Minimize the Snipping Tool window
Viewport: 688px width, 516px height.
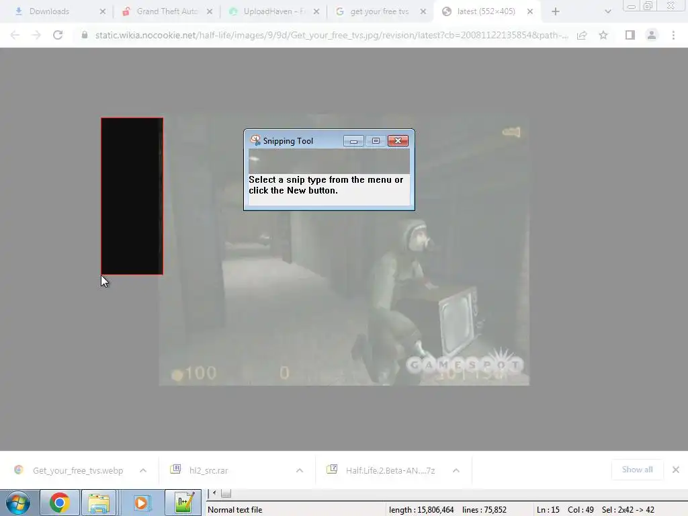pos(353,141)
